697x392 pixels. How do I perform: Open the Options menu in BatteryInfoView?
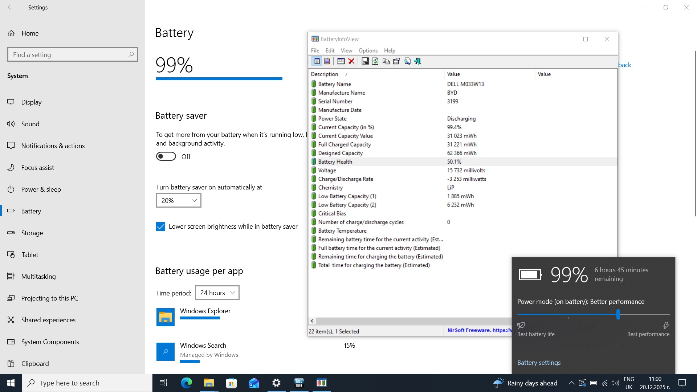point(368,50)
